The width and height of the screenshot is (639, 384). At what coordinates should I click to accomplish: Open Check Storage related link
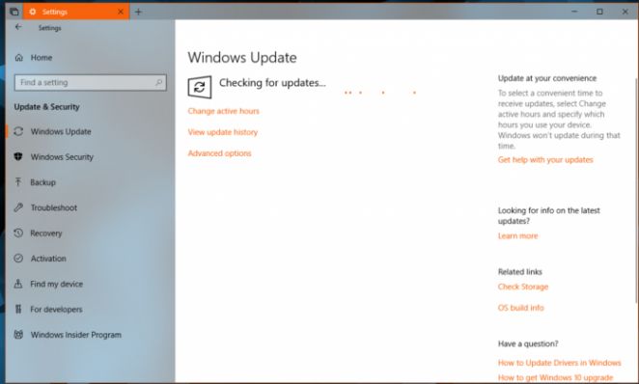click(523, 287)
